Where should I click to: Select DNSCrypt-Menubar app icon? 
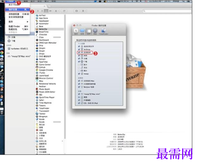(37, 43)
